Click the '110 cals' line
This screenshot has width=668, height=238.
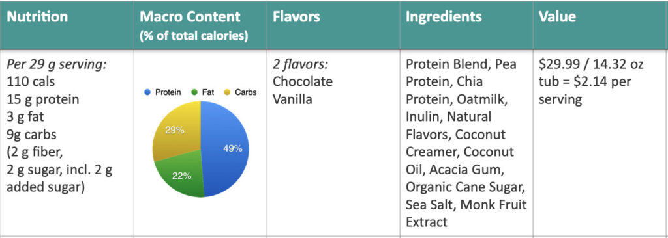pyautogui.click(x=31, y=81)
